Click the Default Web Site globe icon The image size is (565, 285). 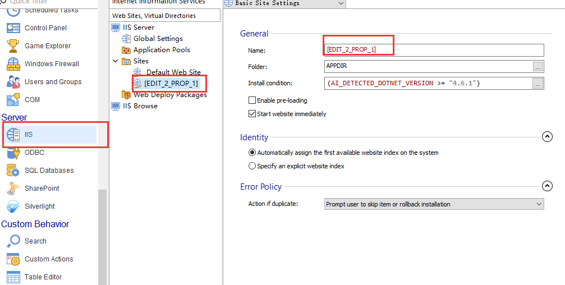click(x=137, y=72)
